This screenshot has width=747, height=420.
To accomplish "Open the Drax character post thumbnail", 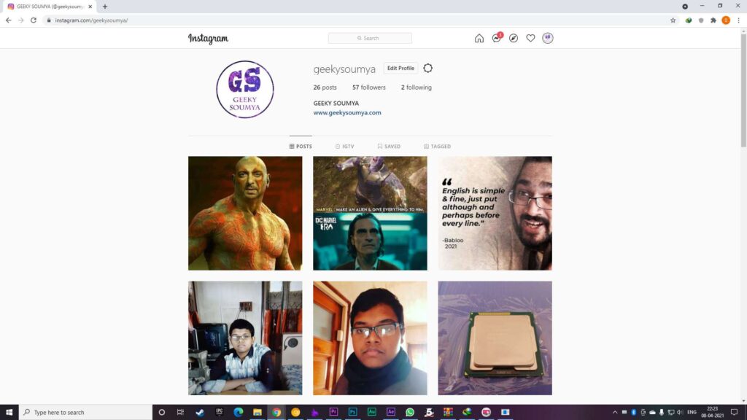I will (245, 213).
